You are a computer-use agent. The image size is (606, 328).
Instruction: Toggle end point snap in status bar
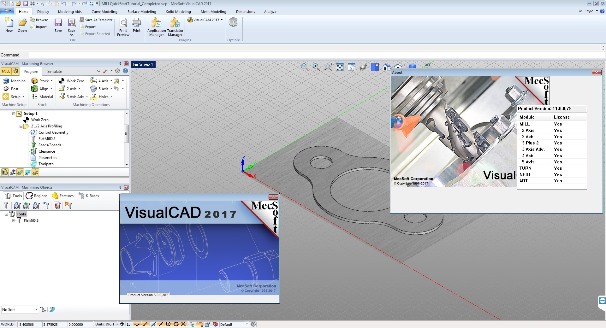pos(145,324)
